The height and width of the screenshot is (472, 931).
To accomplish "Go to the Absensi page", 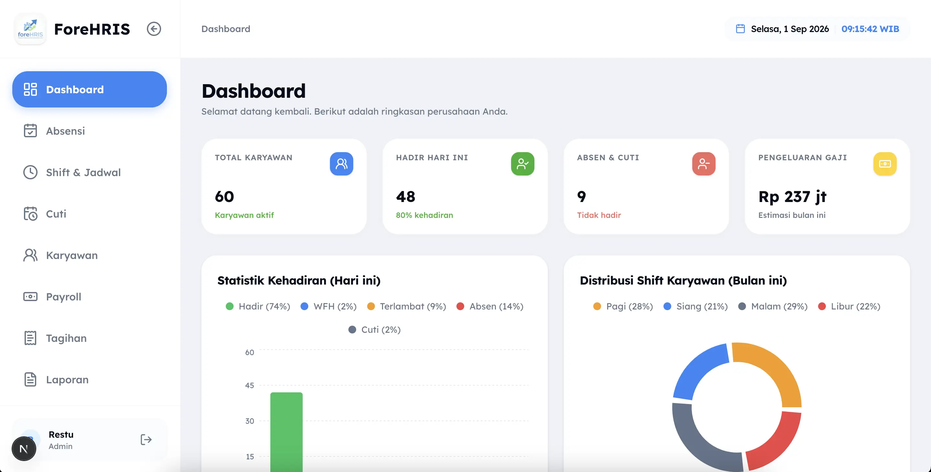I will click(x=90, y=131).
